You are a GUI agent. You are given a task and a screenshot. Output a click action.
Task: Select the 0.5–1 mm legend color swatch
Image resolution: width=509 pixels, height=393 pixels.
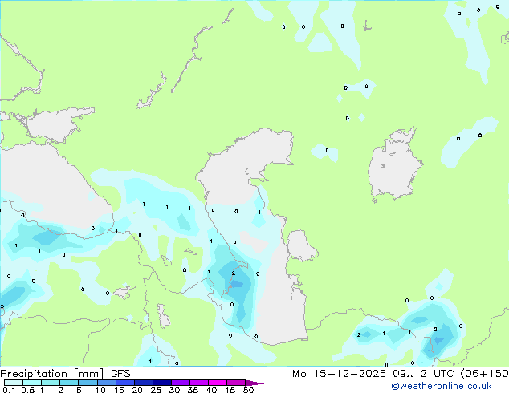(x=32, y=383)
